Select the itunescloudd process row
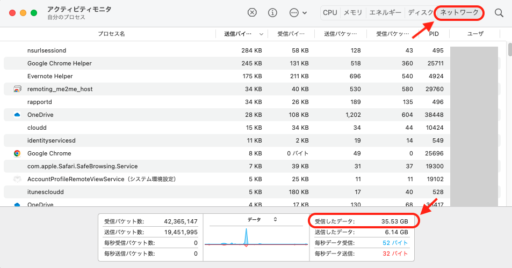The width and height of the screenshot is (512, 268). tap(252, 192)
